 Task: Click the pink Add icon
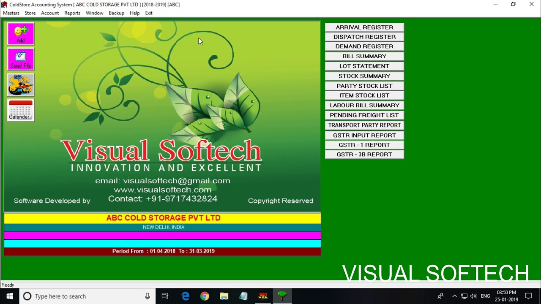tap(21, 34)
